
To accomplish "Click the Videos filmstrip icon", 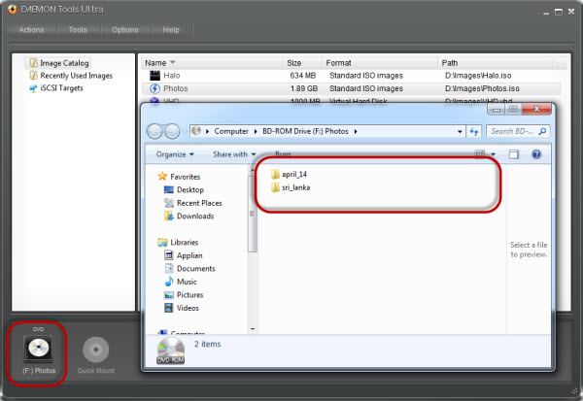I will coord(169,308).
